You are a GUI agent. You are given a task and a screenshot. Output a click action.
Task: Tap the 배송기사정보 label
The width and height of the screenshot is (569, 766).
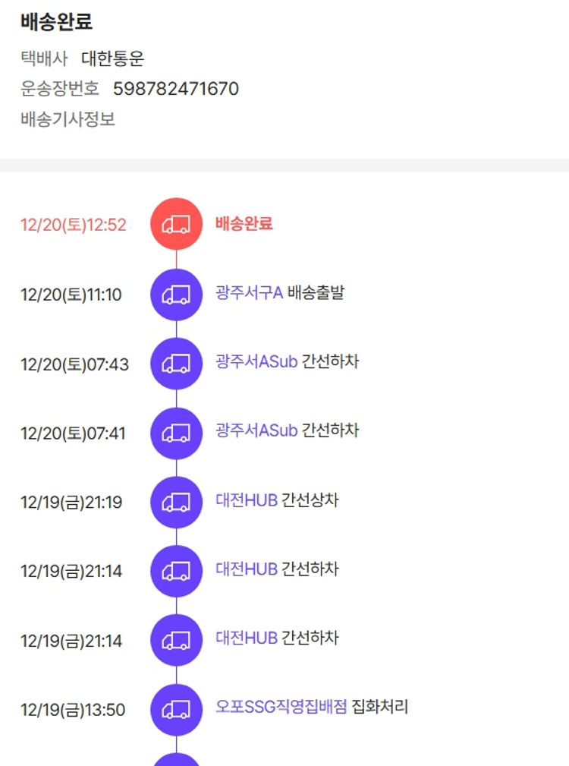(x=68, y=119)
